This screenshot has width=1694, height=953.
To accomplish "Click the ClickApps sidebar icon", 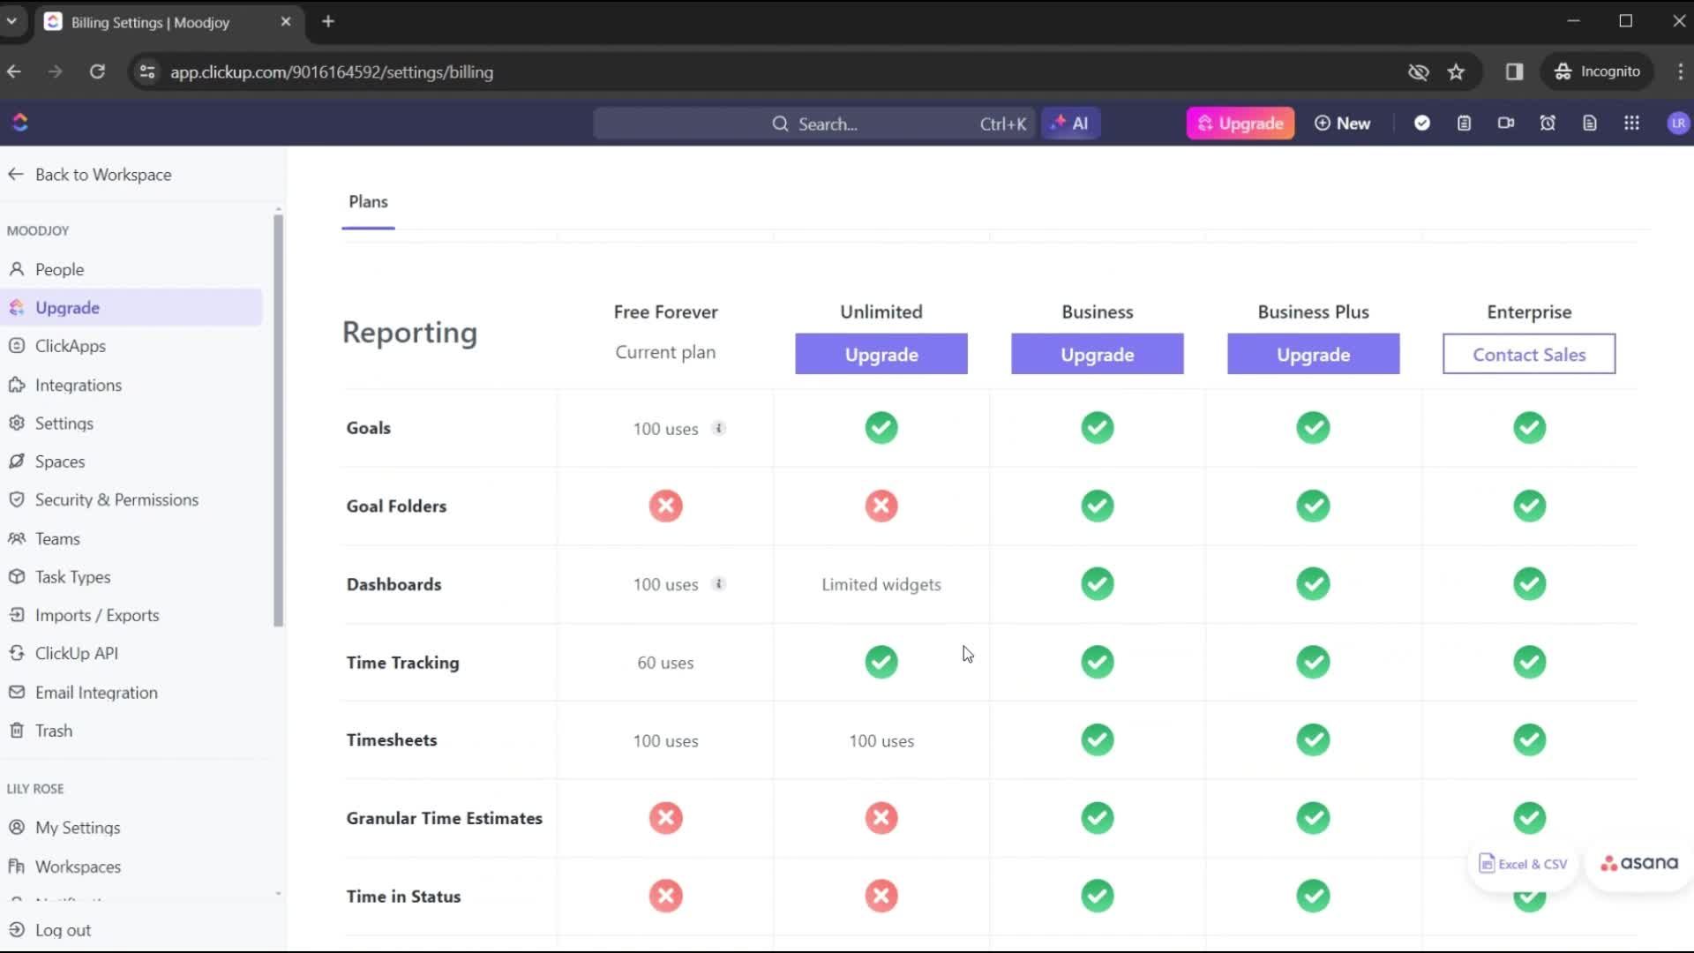I will (17, 346).
